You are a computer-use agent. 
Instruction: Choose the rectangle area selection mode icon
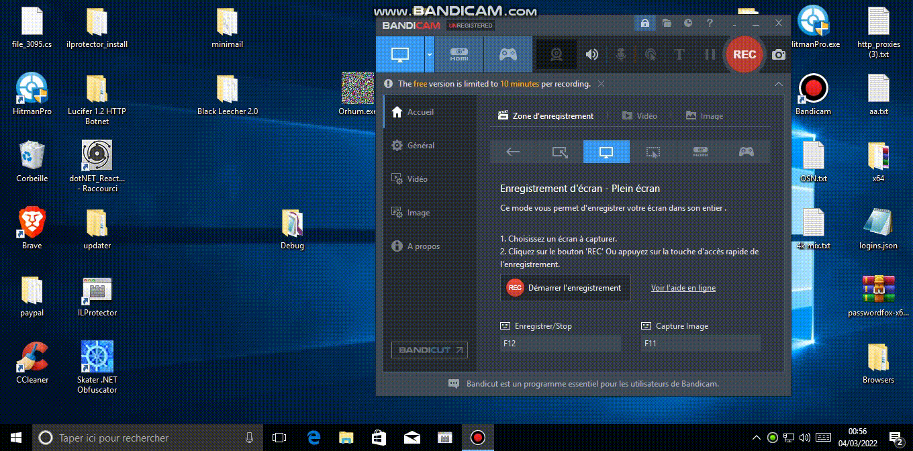pyautogui.click(x=559, y=152)
